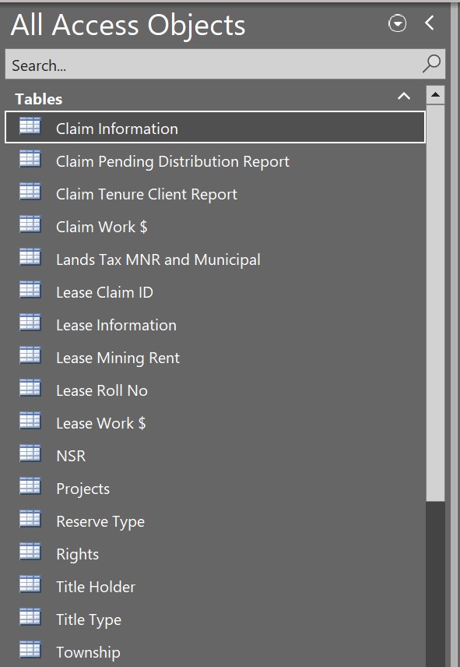Select the NSR table name

pyautogui.click(x=71, y=457)
